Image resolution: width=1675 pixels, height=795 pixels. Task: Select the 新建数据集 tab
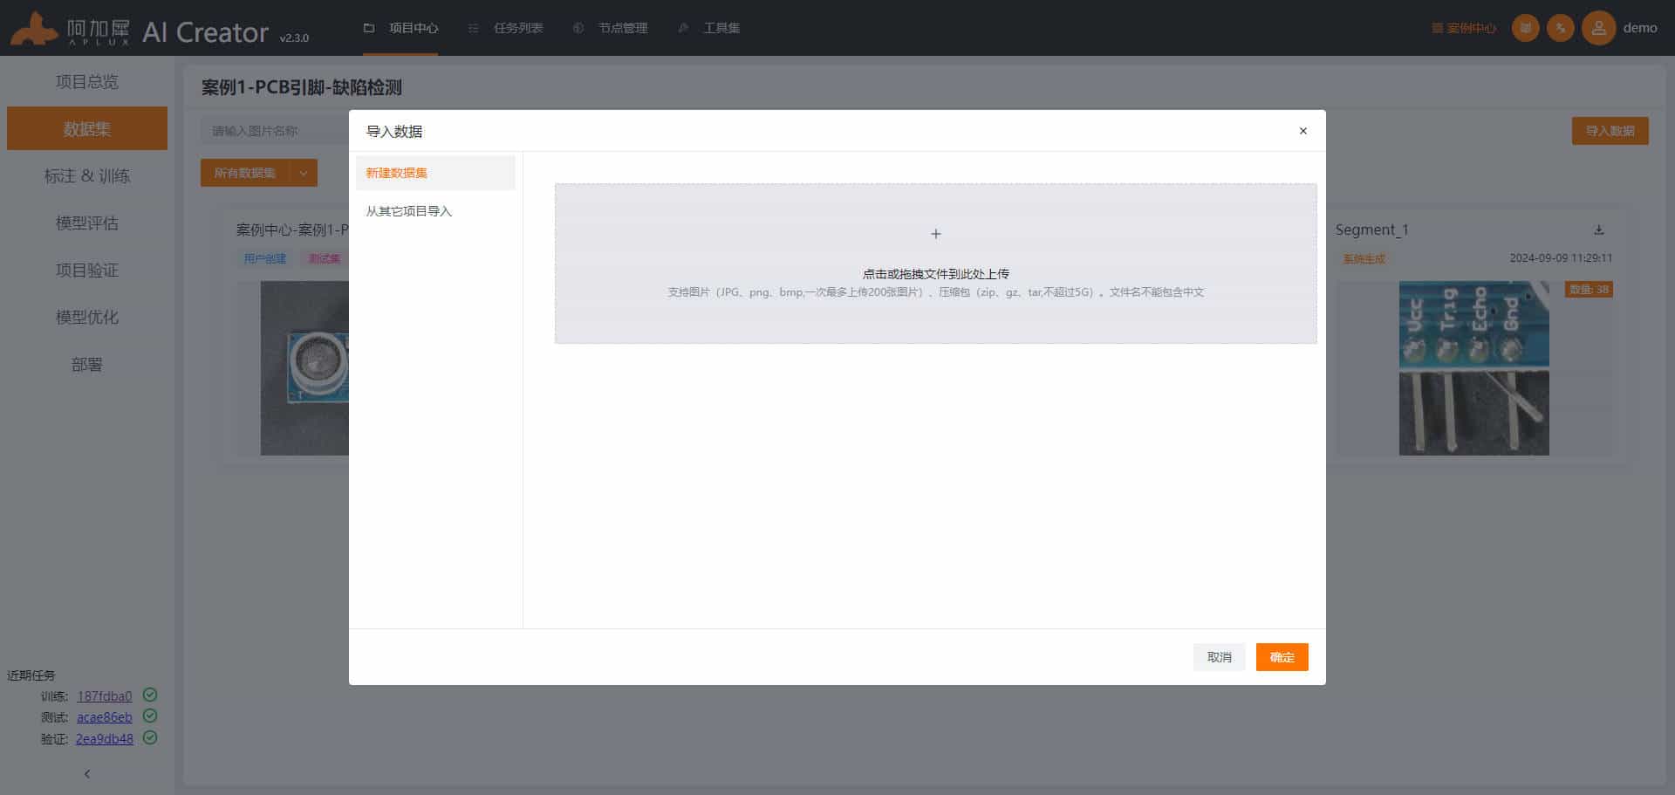click(435, 173)
